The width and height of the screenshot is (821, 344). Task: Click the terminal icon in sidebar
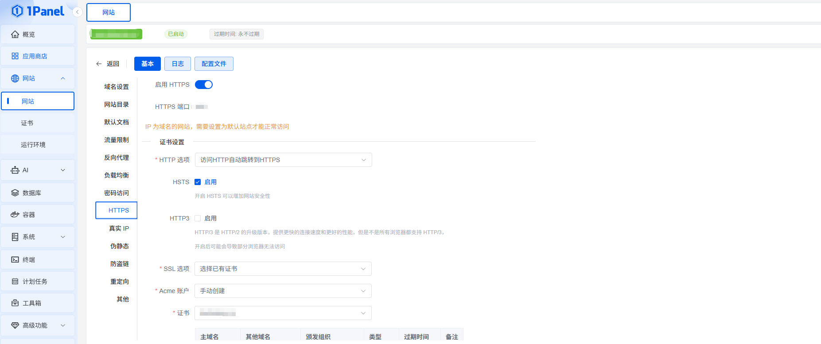coord(15,260)
